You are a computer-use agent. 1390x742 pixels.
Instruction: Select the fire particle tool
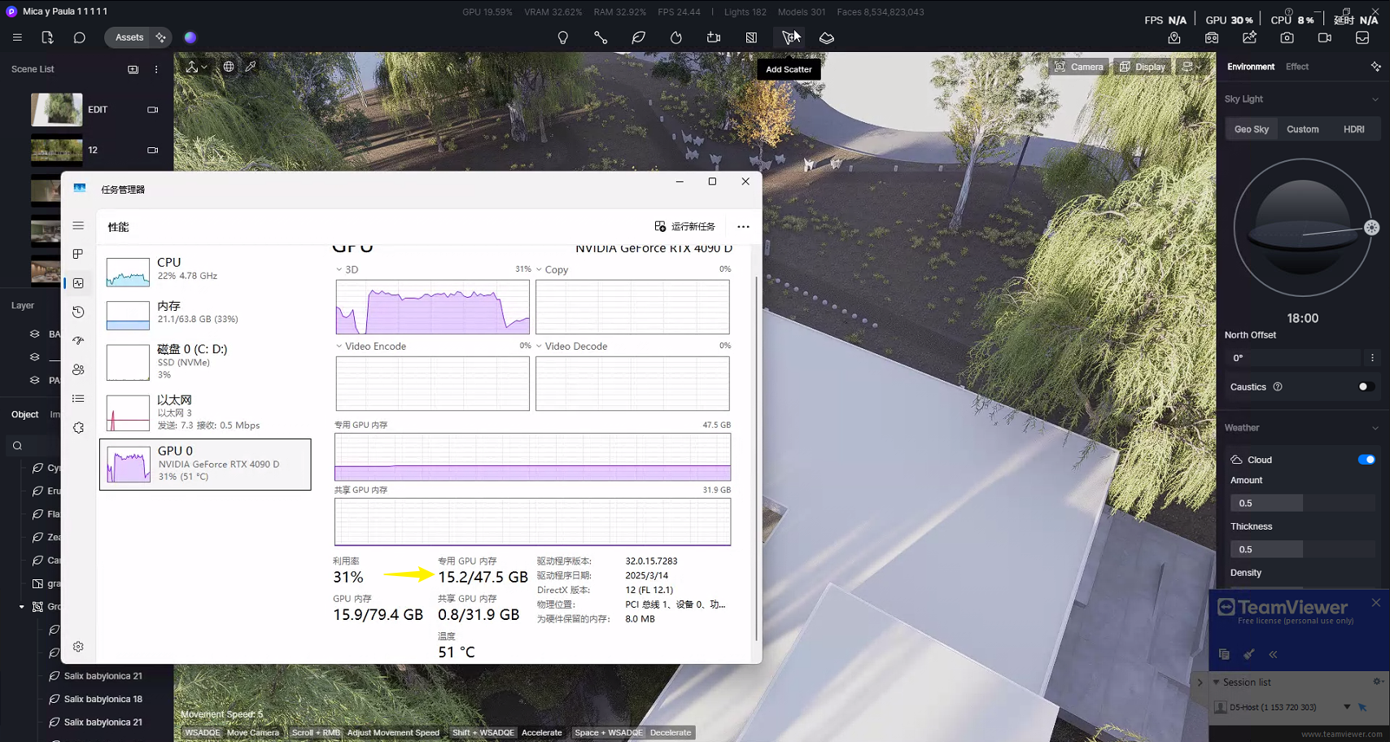[x=676, y=37]
